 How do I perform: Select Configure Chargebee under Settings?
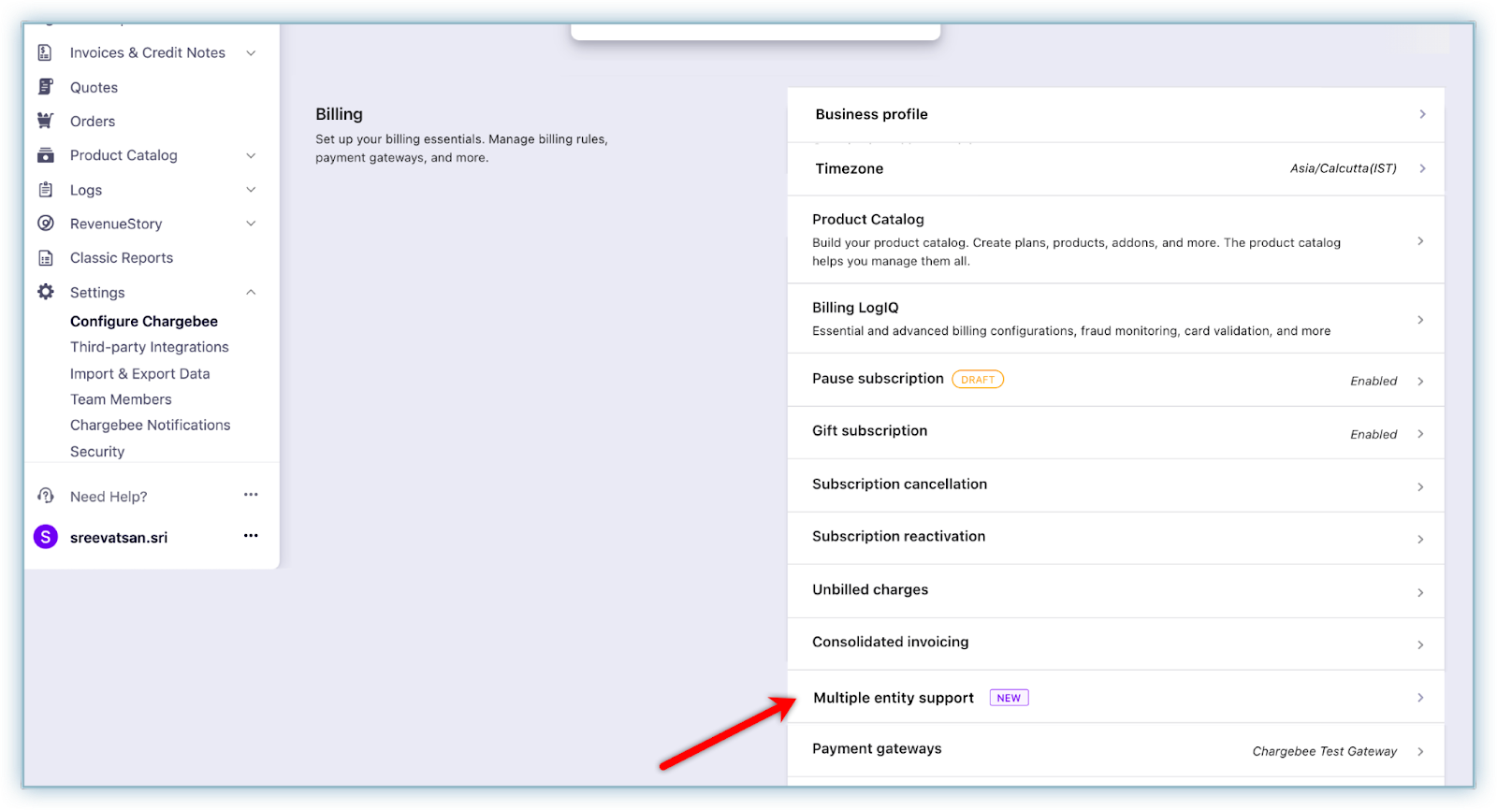point(144,322)
